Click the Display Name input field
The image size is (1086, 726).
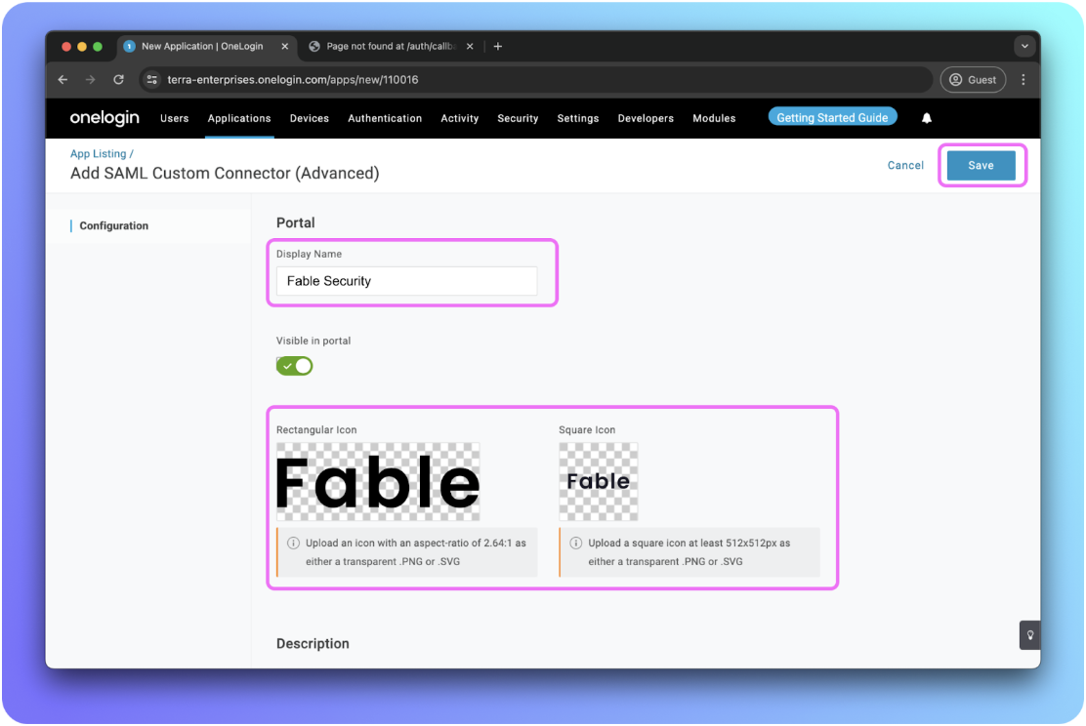[x=406, y=281]
